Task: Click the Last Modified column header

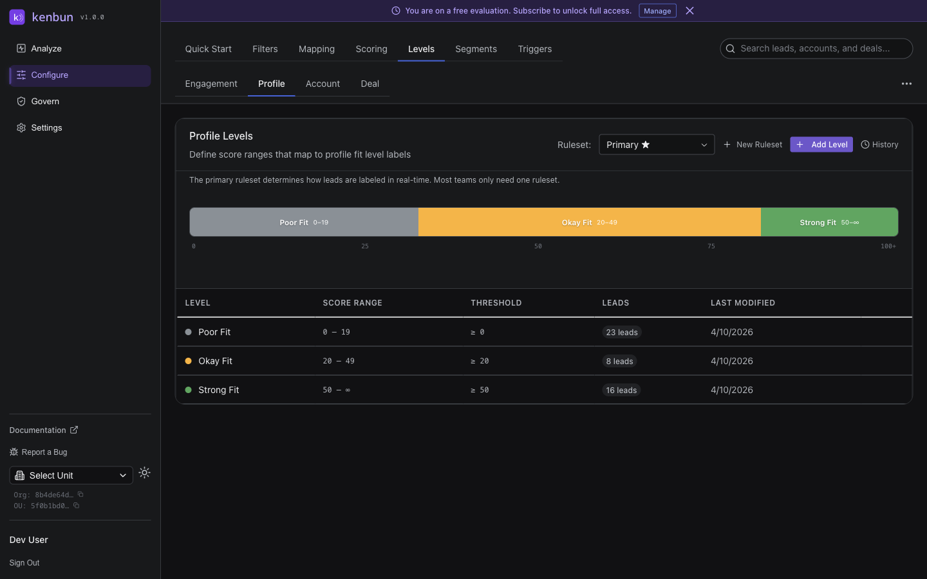Action: click(x=743, y=303)
